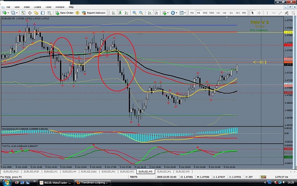This screenshot has width=297, height=186.
Task: Select the arrow cursor tool
Action: [x=252, y=13]
